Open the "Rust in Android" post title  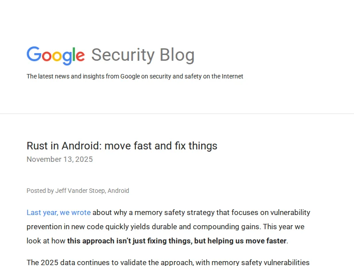122,145
